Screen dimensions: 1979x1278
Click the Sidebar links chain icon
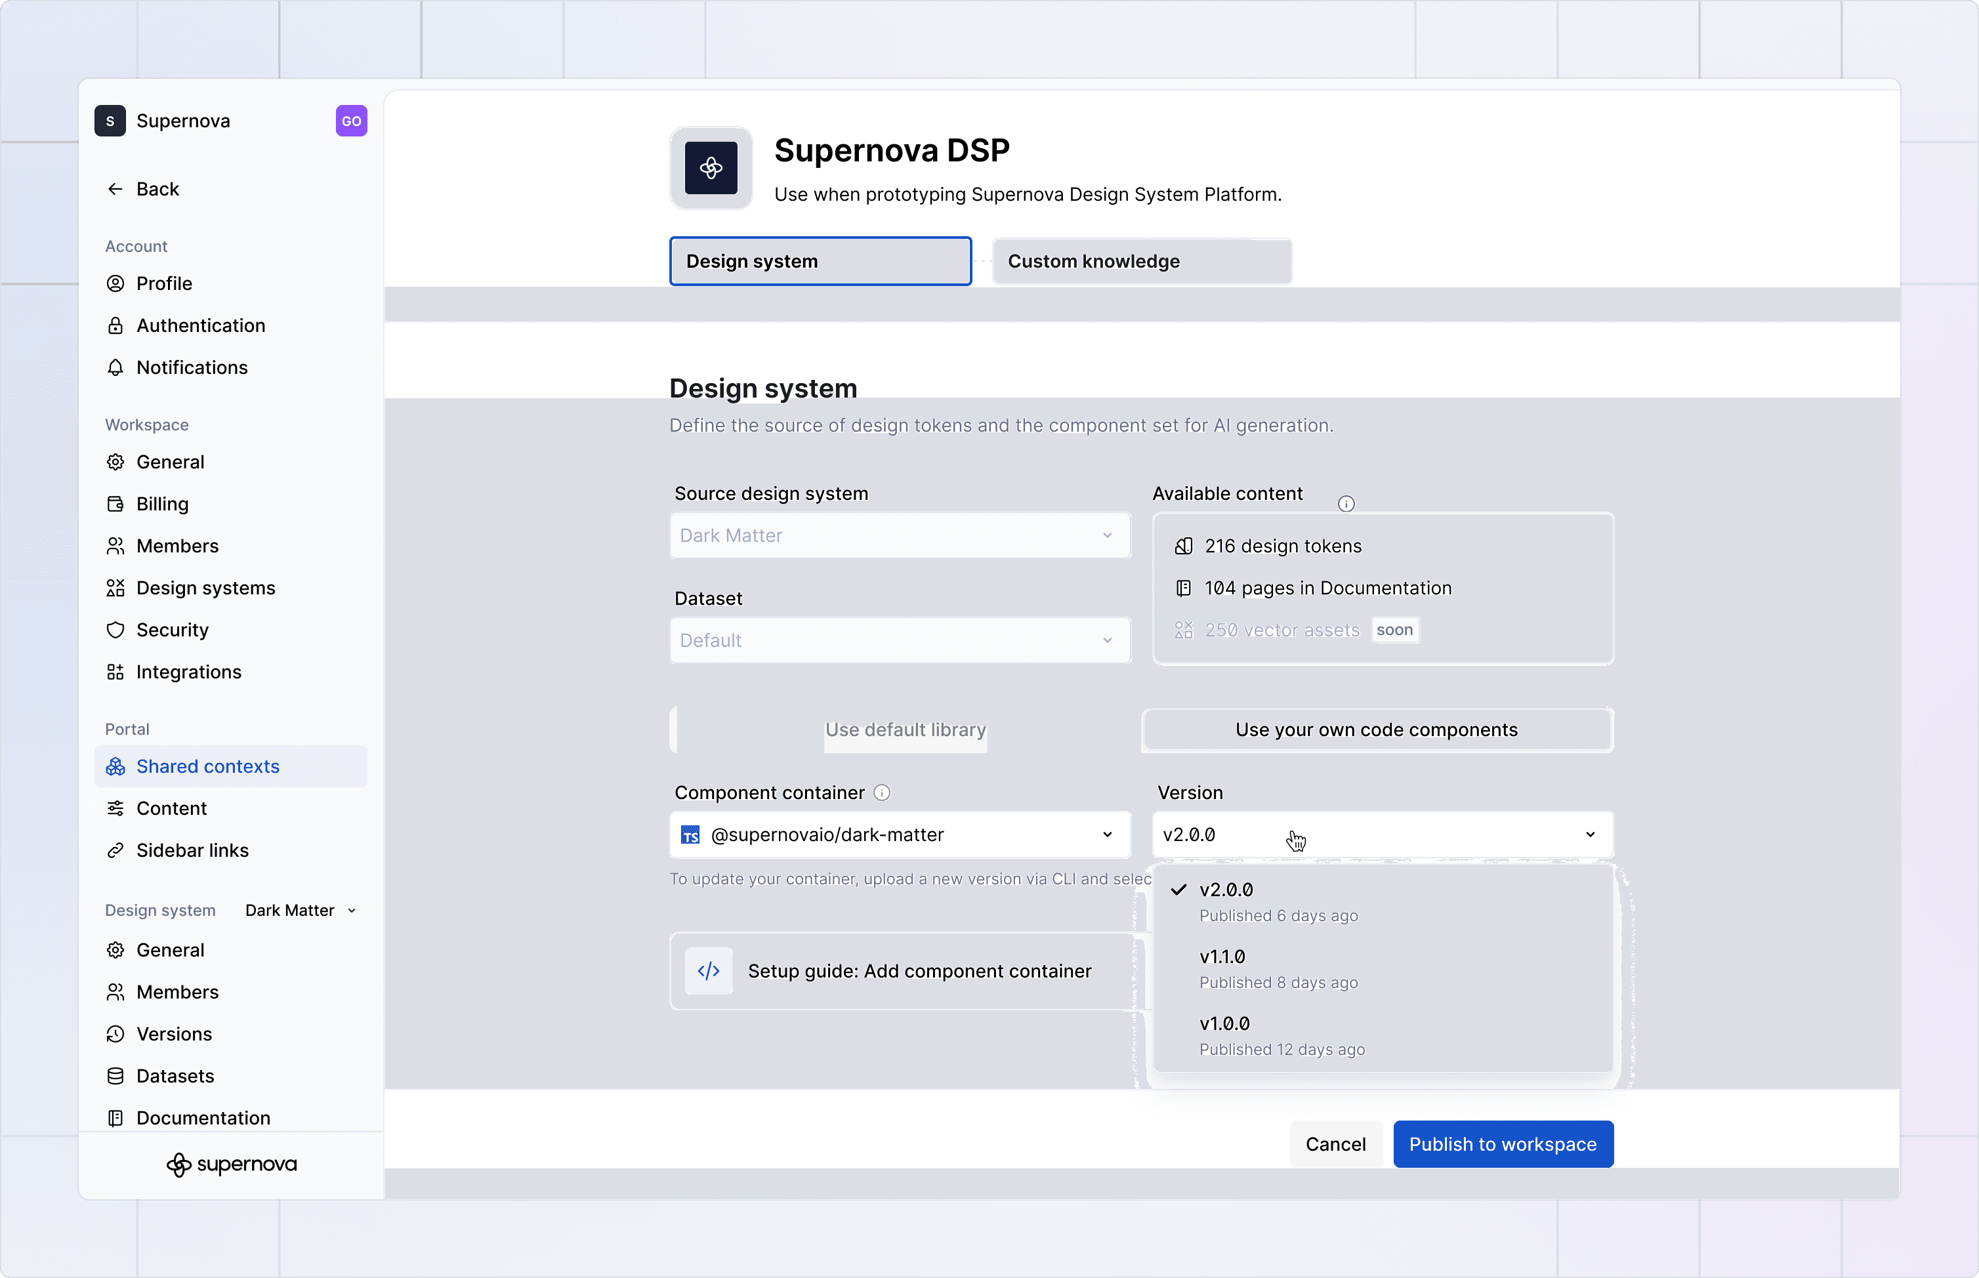(x=115, y=851)
